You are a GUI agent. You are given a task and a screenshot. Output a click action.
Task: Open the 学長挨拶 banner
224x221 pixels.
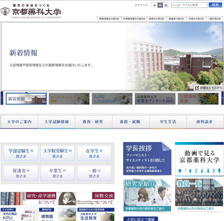[x=147, y=159]
